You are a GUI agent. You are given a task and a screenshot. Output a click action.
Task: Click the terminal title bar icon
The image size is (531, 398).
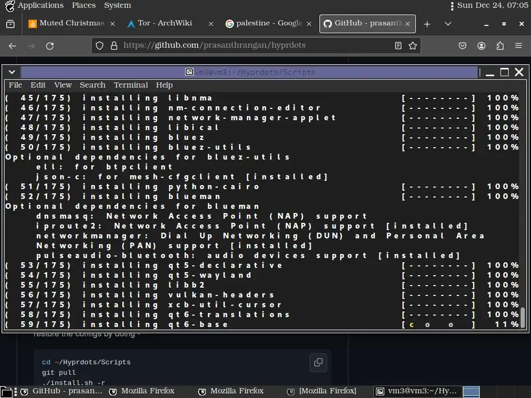click(x=189, y=72)
